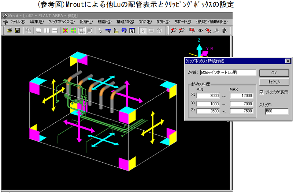Select the arrow pointer tool in toolbar
Viewport: 293px width, 193px height.
[x=143, y=31]
